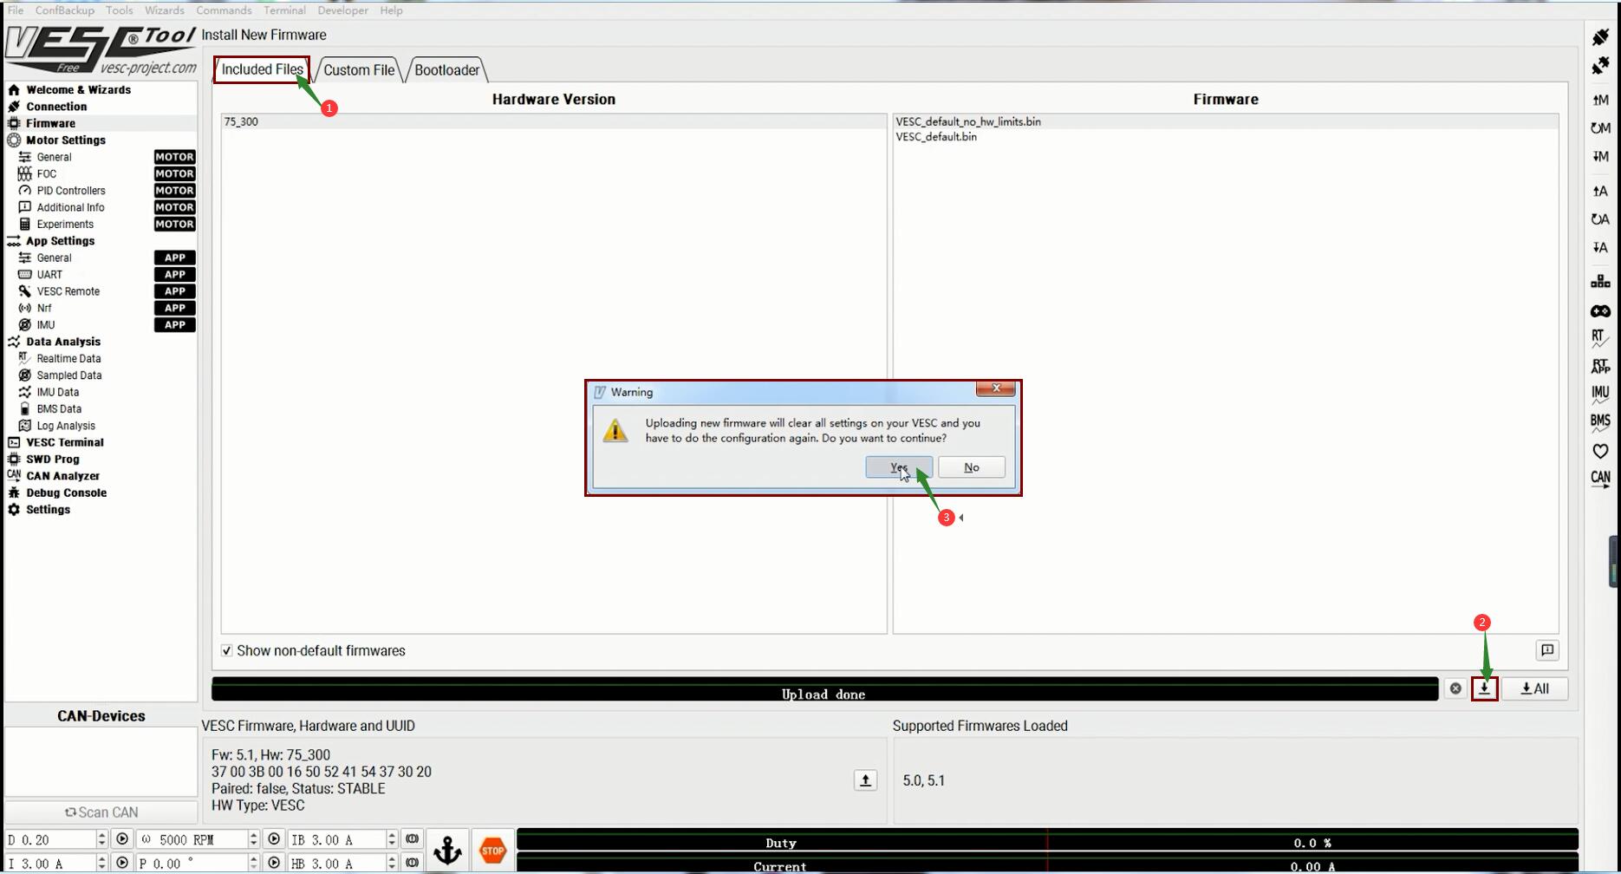Run RPM control with its play button
This screenshot has width=1621, height=874.
pyautogui.click(x=274, y=839)
